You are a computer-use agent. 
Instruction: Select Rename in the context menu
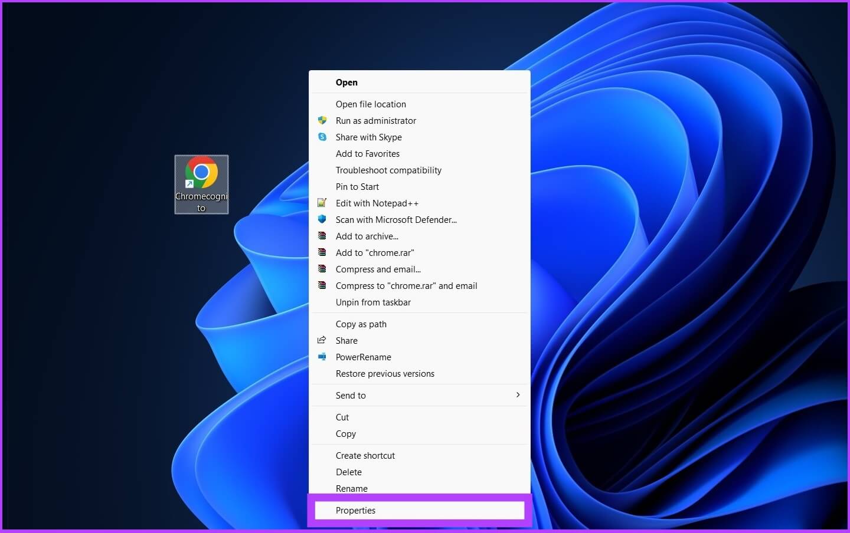tap(420, 488)
